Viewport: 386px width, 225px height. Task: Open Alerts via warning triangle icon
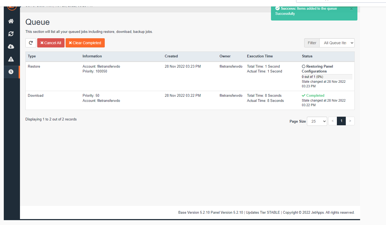[x=11, y=59]
